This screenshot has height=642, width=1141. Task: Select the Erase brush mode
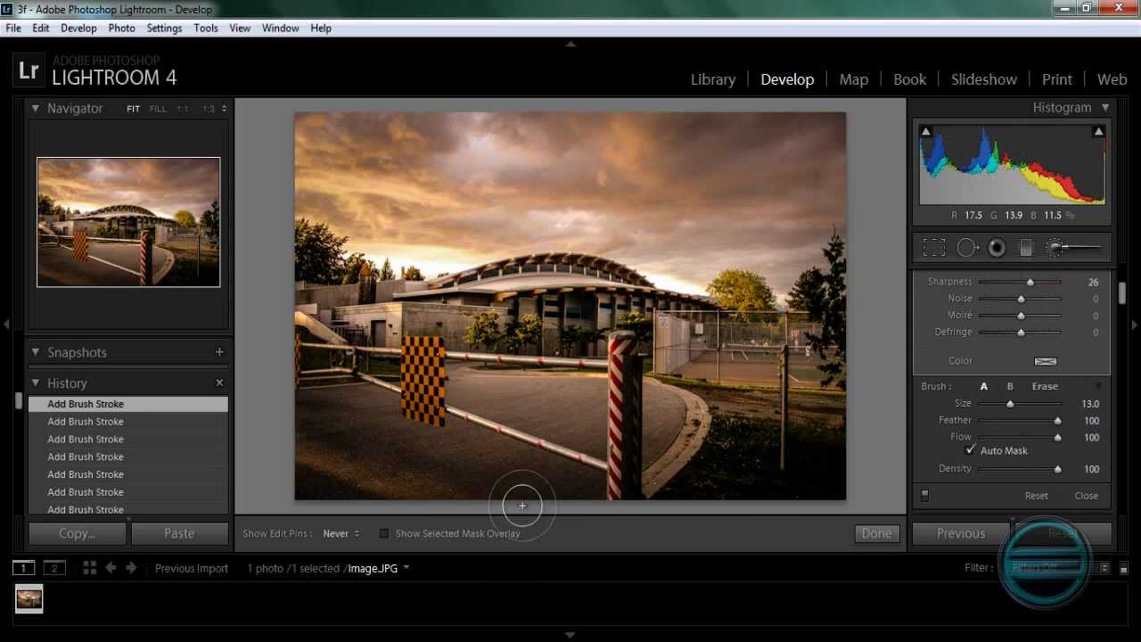tap(1045, 386)
